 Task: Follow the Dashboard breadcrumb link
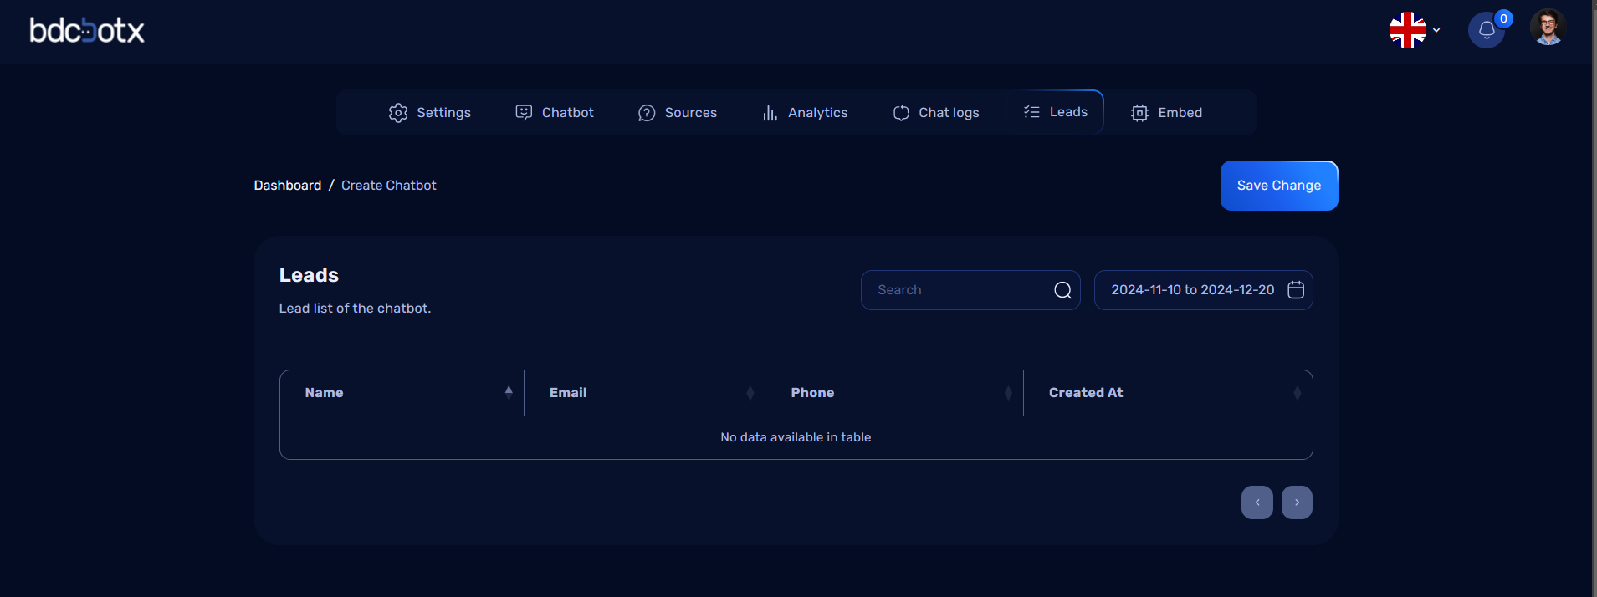[x=287, y=186]
